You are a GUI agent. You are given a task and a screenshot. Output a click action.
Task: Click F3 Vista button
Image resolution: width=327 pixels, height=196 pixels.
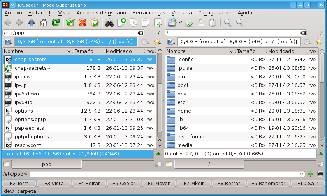click(x=54, y=184)
